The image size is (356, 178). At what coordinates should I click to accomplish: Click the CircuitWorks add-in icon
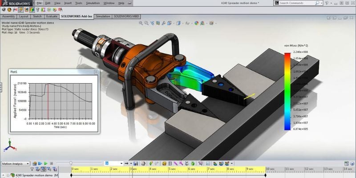click(4, 10)
